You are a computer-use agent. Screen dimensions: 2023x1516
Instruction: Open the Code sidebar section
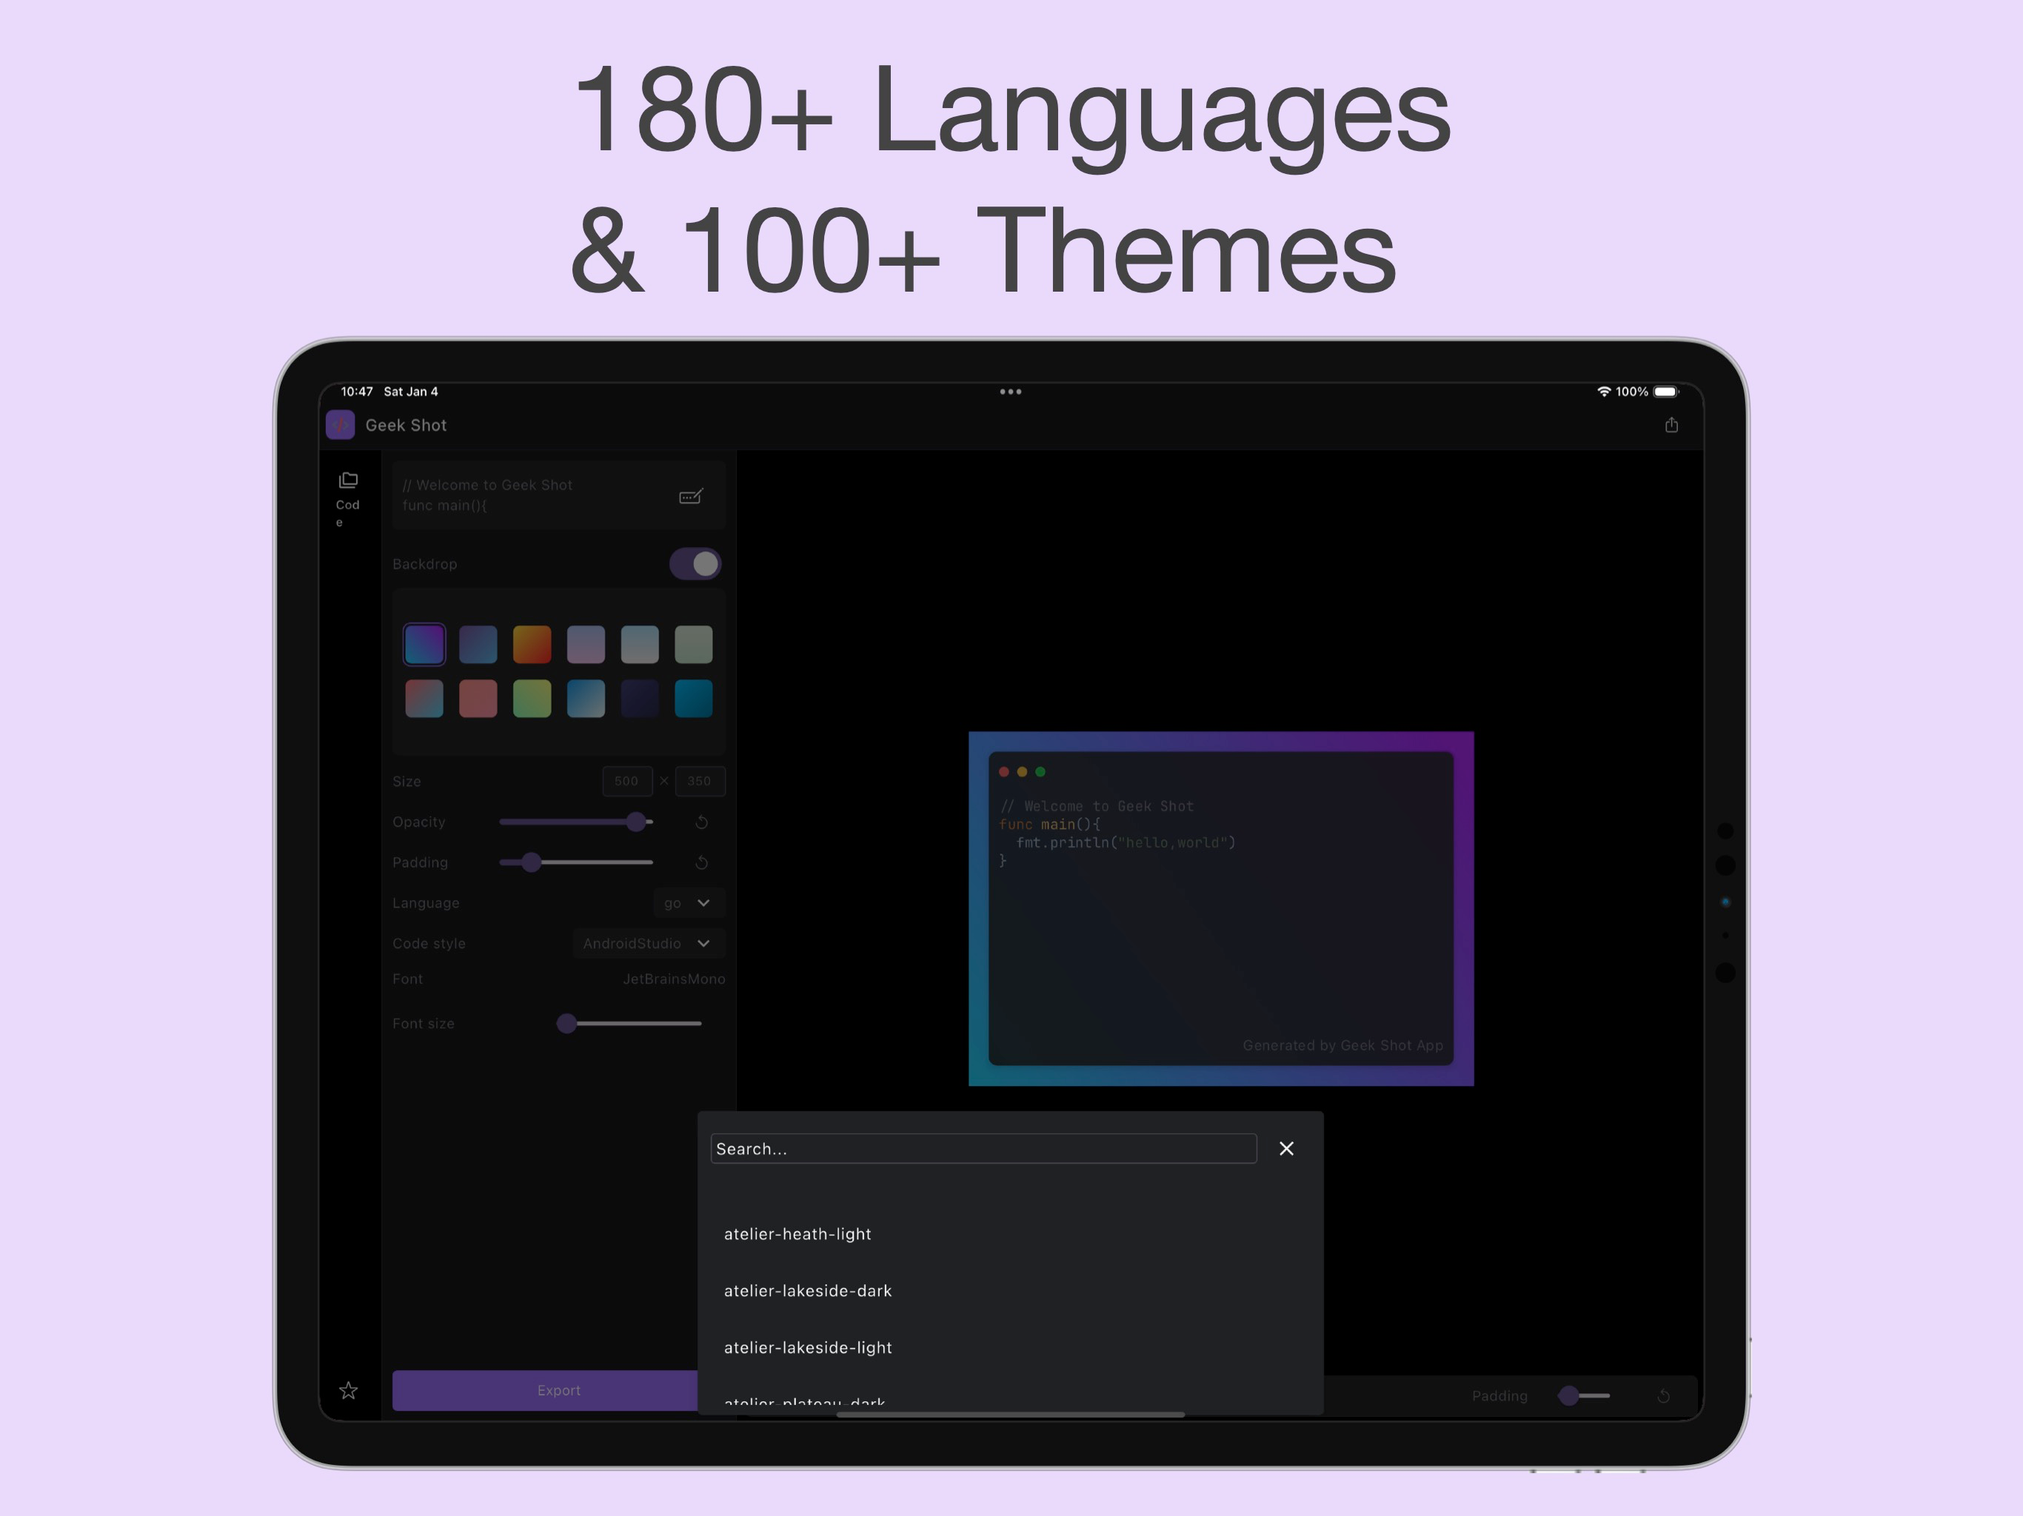coord(347,498)
